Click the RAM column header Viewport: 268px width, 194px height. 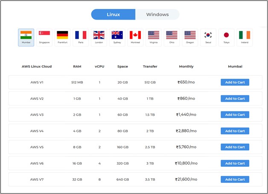77,66
